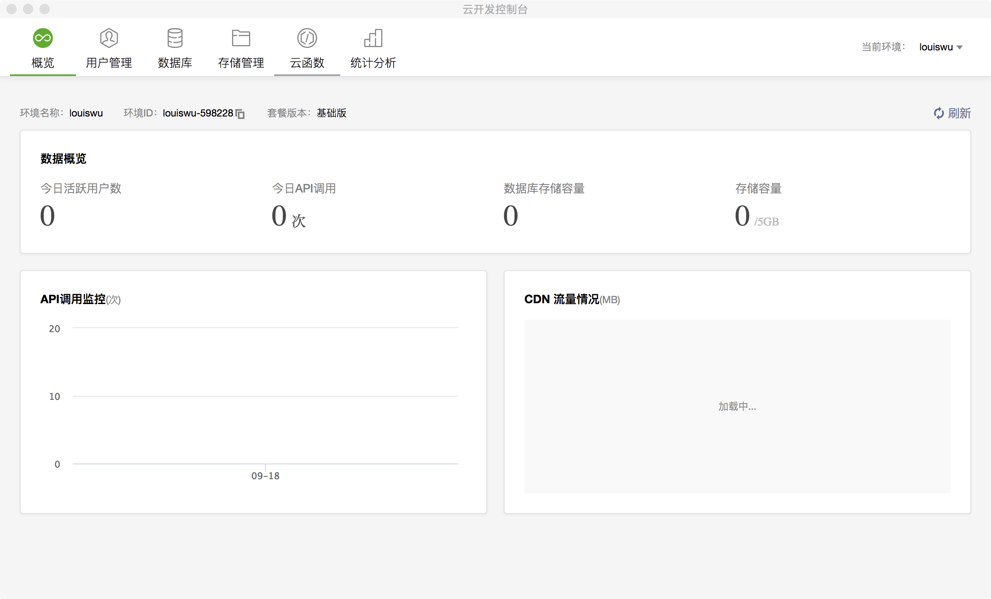Click the CDN traffic loading area

(737, 406)
